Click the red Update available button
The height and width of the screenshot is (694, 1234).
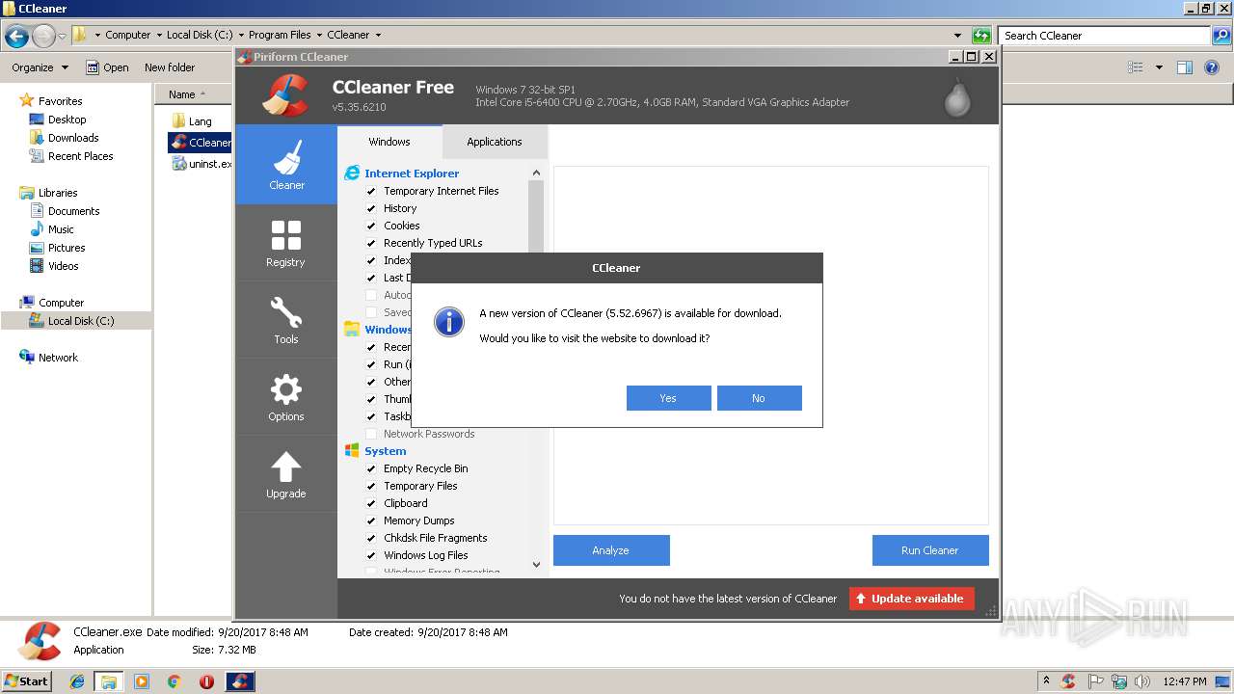912,599
